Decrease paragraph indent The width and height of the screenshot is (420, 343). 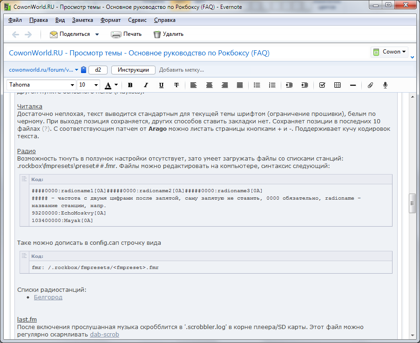pyautogui.click(x=289, y=85)
